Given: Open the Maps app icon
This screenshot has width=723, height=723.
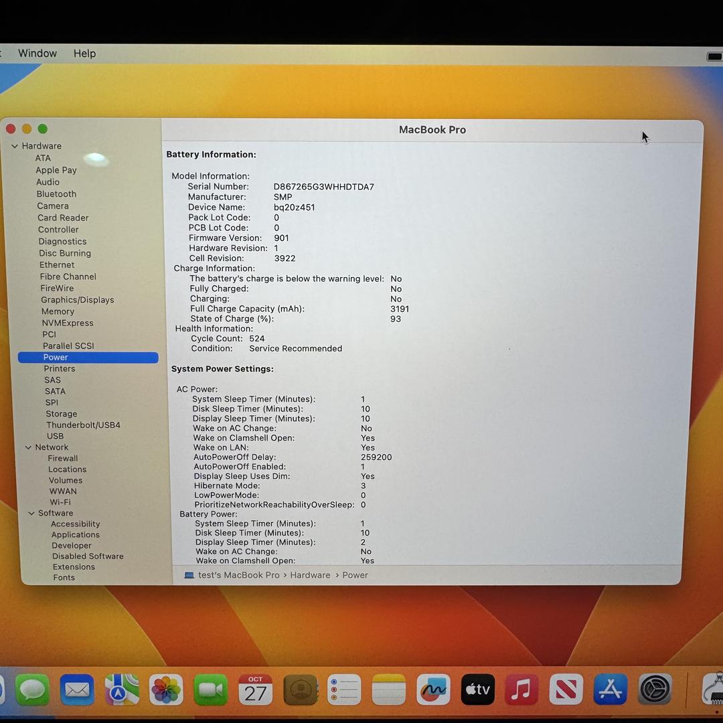Looking at the screenshot, I should point(122,690).
